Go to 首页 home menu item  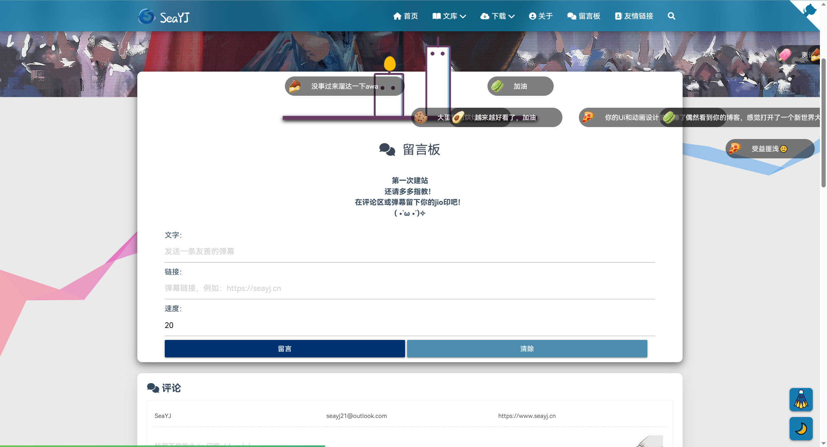405,16
